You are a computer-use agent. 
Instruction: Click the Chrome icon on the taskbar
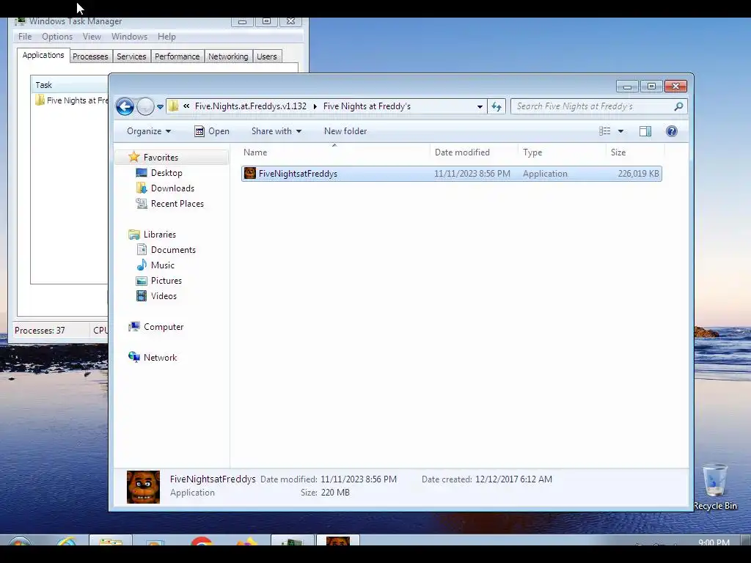tap(201, 542)
